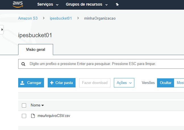Open Grupos de recursos dropdown

(x=87, y=5)
